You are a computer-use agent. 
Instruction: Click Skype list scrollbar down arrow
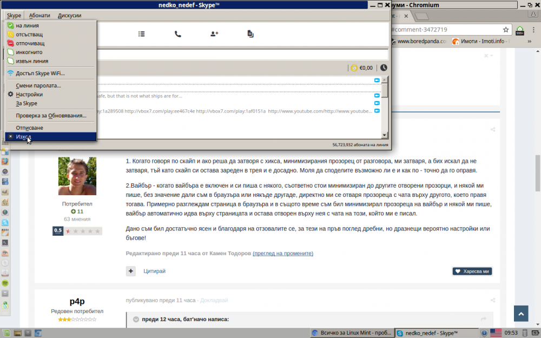(x=384, y=135)
